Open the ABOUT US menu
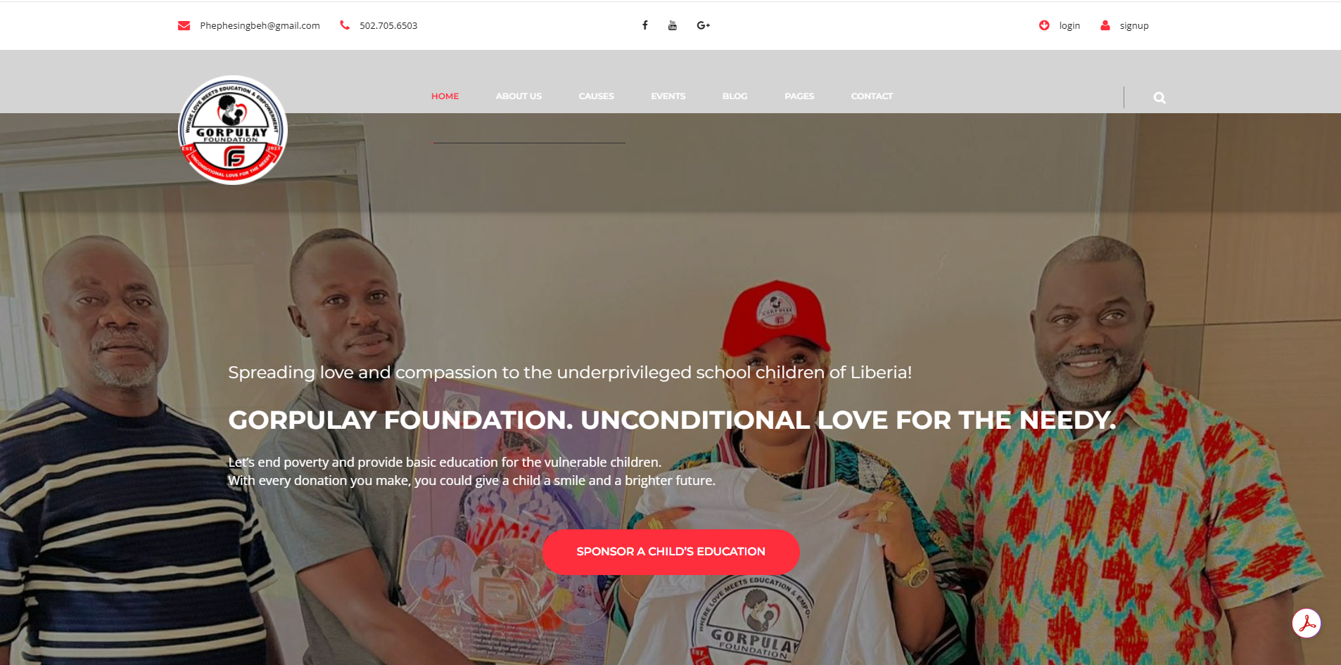Screen dimensions: 1341x665 pyautogui.click(x=519, y=96)
